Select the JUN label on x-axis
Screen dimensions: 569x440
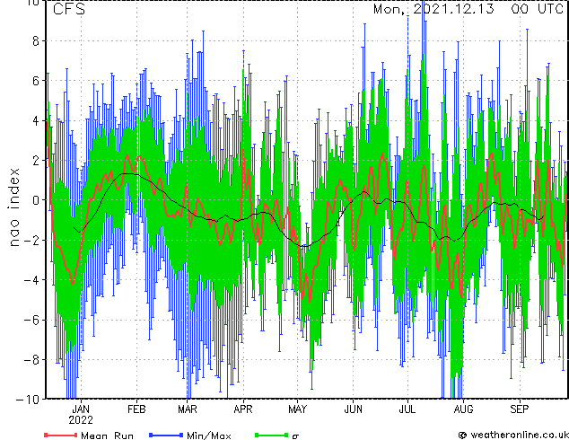(353, 409)
